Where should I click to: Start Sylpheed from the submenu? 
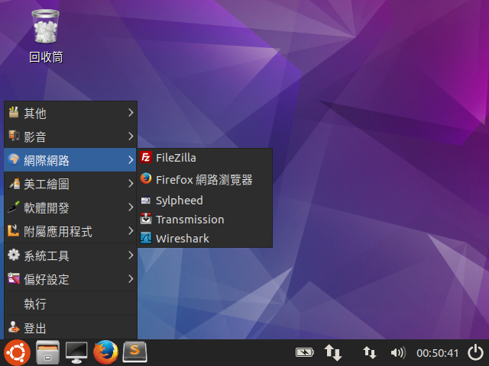205,201
